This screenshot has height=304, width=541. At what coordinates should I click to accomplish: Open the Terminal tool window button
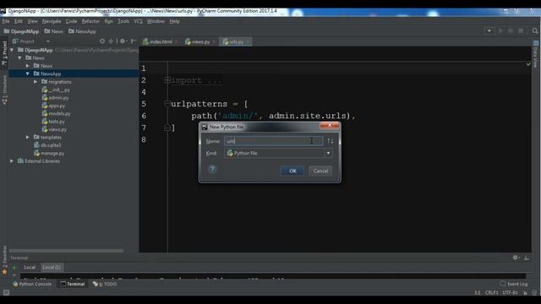tap(73, 284)
